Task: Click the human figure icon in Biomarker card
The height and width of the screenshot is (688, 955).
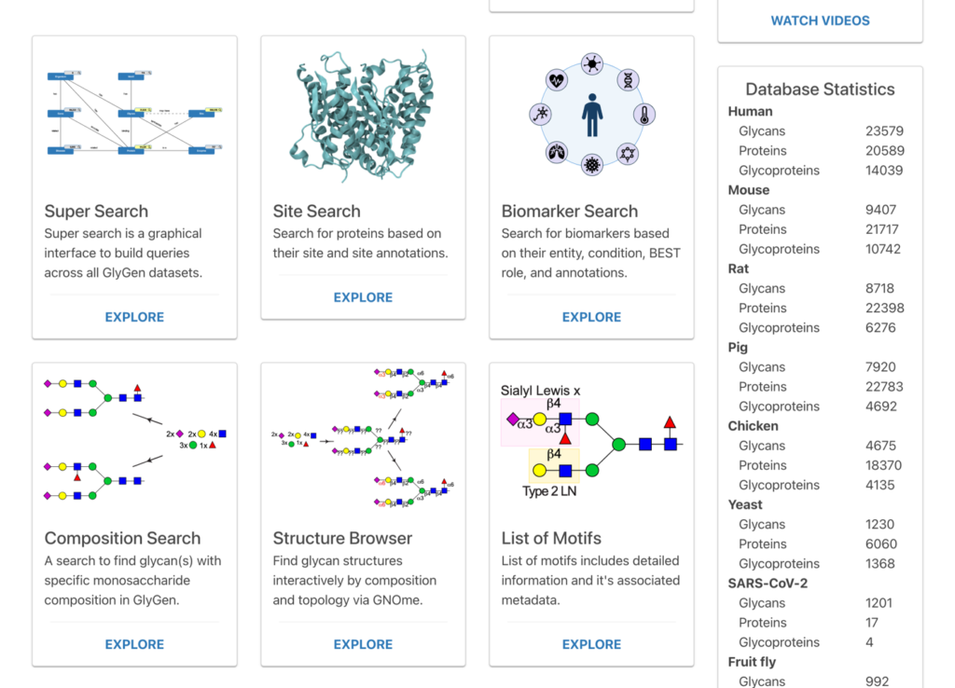Action: coord(592,115)
